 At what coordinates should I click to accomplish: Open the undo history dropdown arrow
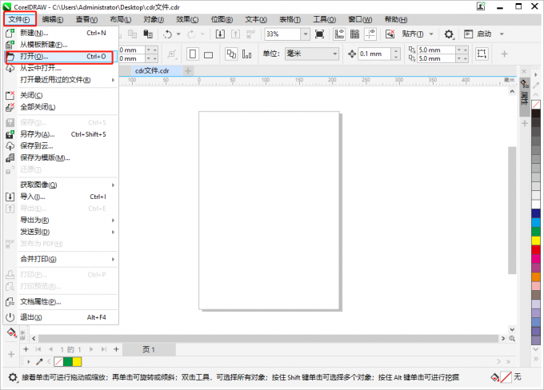[x=178, y=34]
